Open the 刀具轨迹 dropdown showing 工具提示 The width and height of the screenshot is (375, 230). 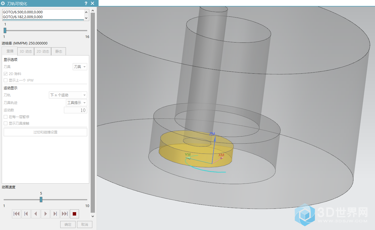point(76,103)
